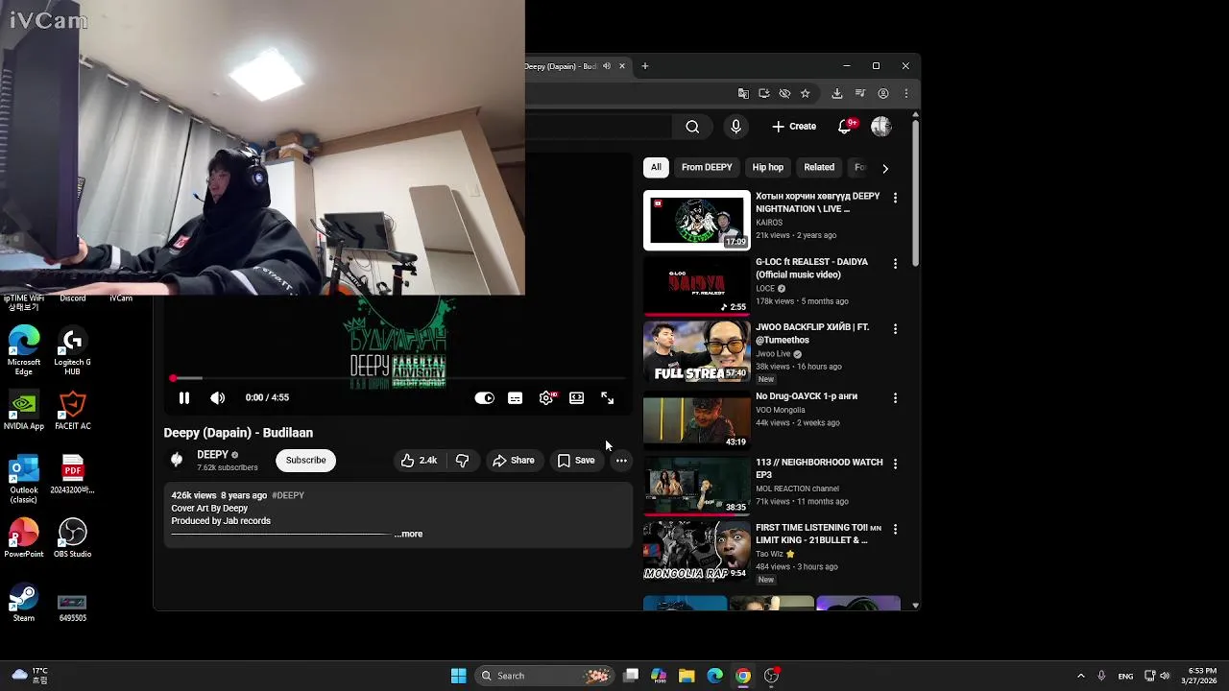Open more actions menu beside Save
This screenshot has width=1229, height=691.
(x=621, y=461)
